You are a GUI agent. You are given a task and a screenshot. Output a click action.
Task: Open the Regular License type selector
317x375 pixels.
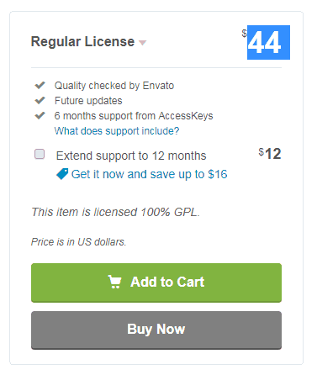click(88, 42)
